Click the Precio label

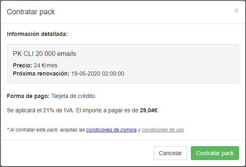tap(22, 65)
